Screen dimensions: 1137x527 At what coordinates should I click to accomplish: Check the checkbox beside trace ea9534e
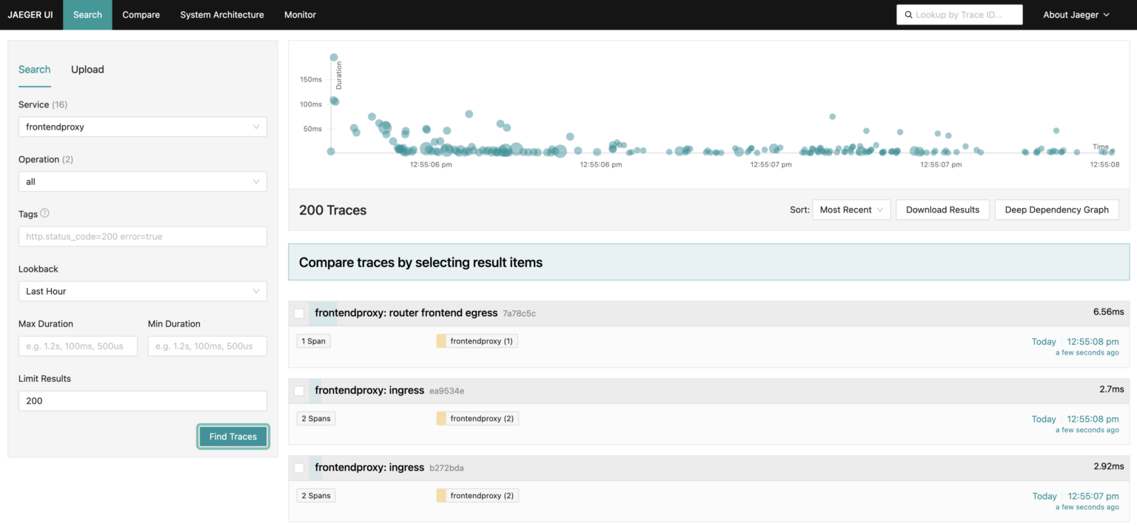pyautogui.click(x=299, y=390)
